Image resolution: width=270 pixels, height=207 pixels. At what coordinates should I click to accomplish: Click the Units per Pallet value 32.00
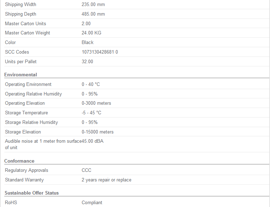pos(87,61)
